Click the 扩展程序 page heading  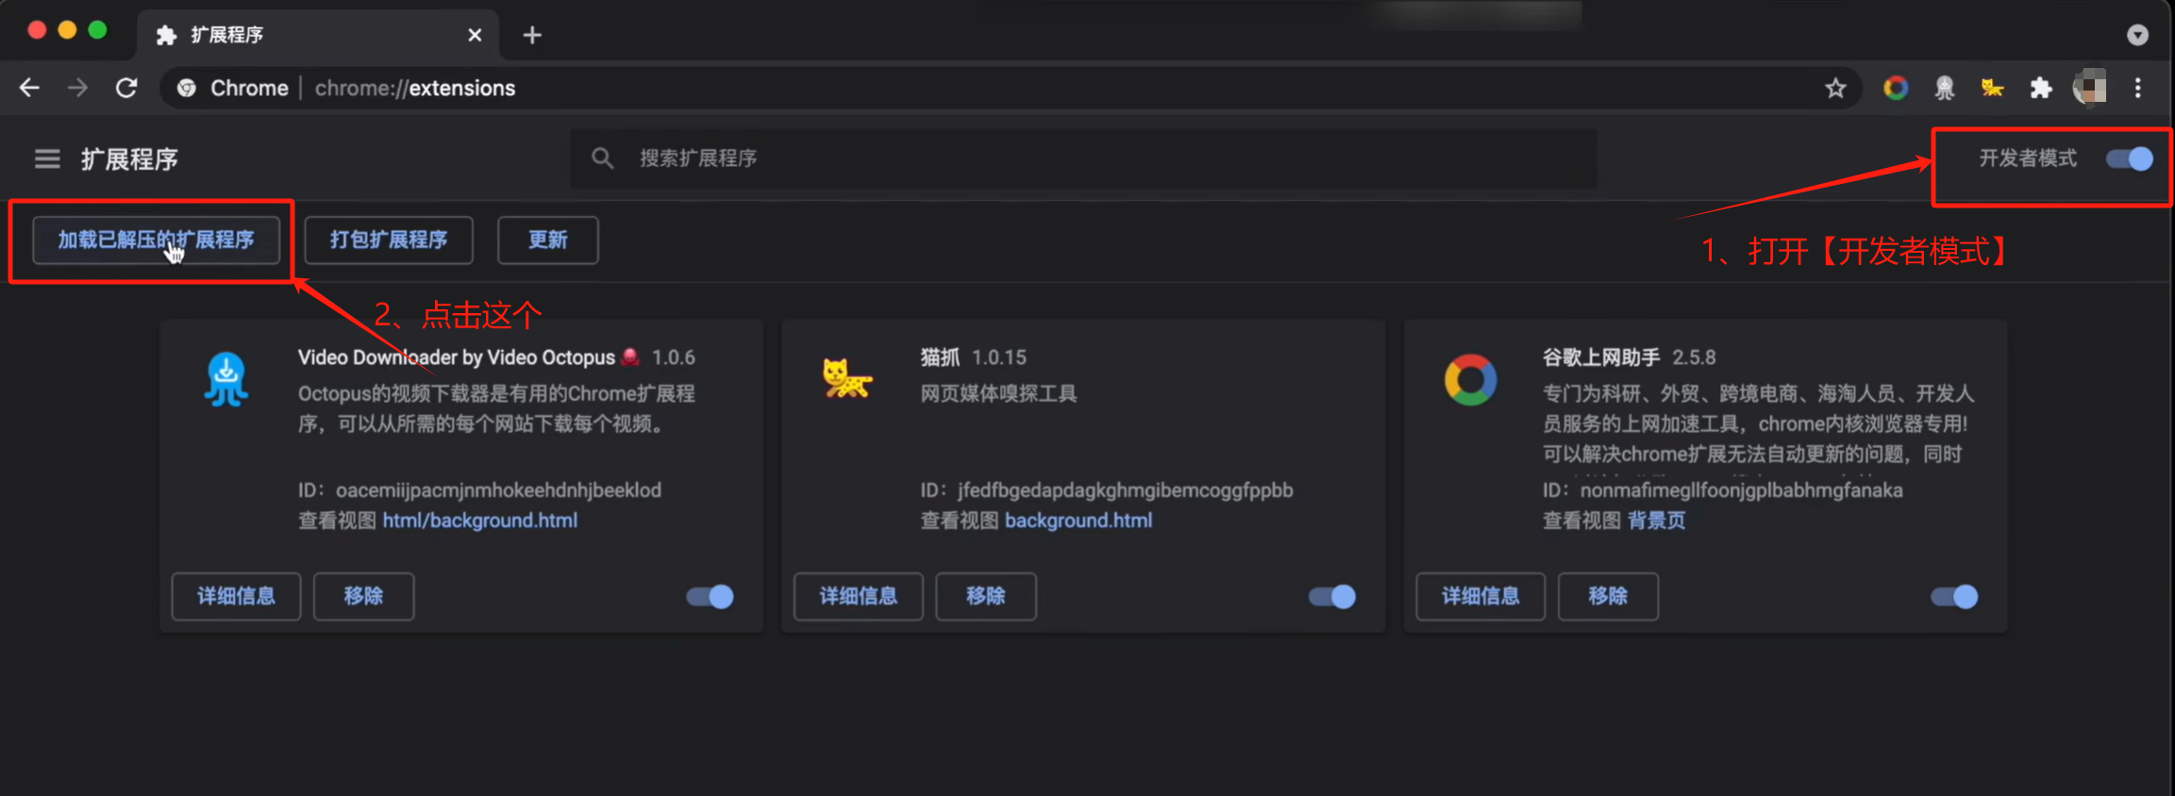coord(129,158)
